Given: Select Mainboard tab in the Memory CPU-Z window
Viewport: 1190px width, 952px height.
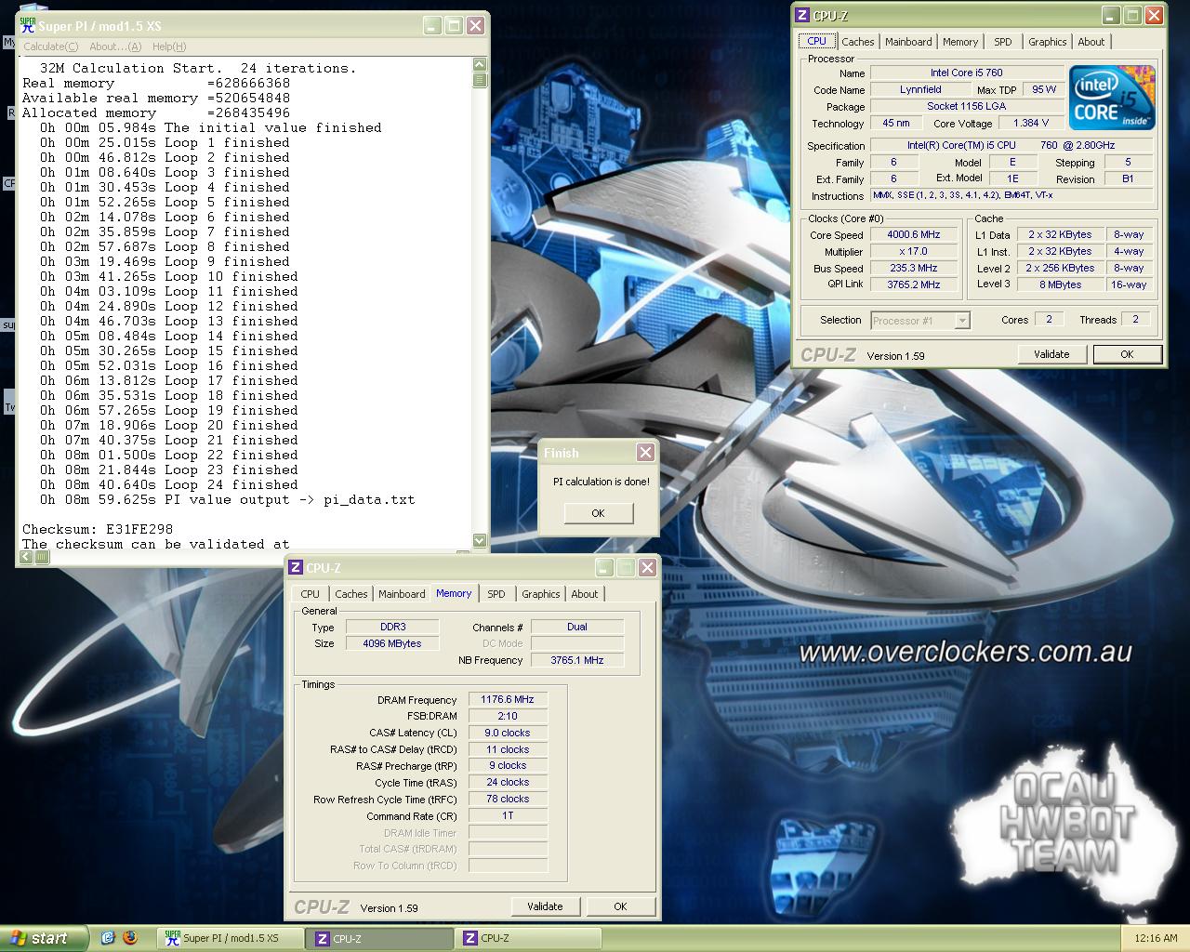Looking at the screenshot, I should [x=402, y=594].
